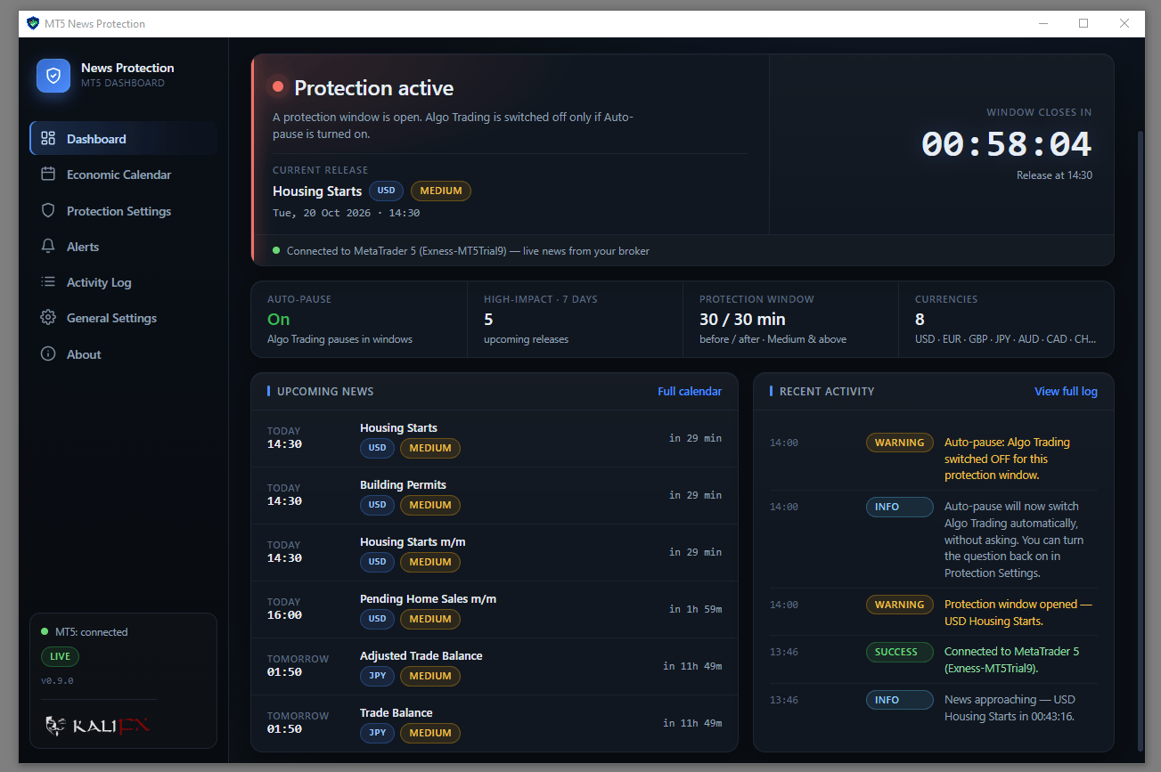Click the 'News approaching' info entry
Image resolution: width=1161 pixels, height=772 pixels.
(x=934, y=708)
